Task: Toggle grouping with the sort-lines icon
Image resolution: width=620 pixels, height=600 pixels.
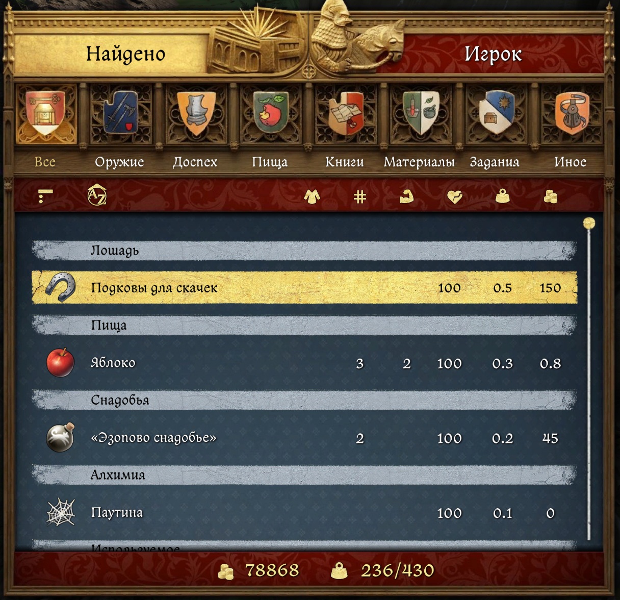Action: click(x=45, y=196)
